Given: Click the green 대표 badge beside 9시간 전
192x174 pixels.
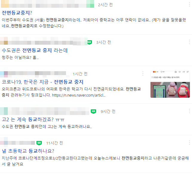Looking at the screenshot, I should coord(93,111).
